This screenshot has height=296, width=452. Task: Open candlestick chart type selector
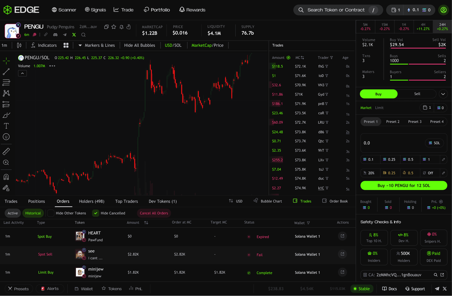click(x=19, y=45)
